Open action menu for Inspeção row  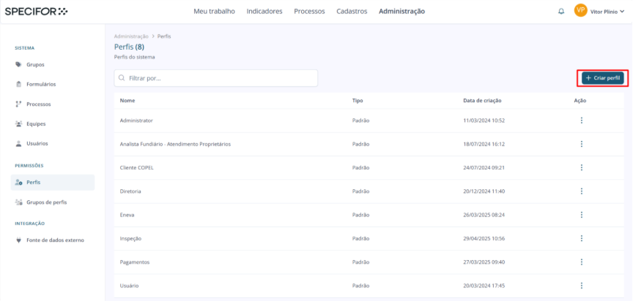pos(581,238)
